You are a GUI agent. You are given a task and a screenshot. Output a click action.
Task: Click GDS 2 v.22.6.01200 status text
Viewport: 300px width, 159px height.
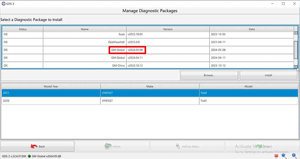(x=14, y=156)
